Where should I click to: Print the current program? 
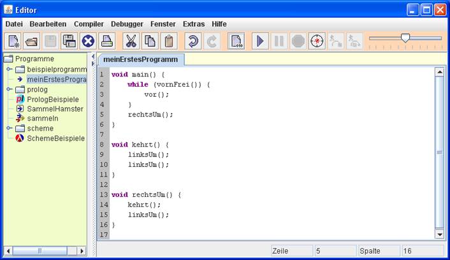coord(106,41)
